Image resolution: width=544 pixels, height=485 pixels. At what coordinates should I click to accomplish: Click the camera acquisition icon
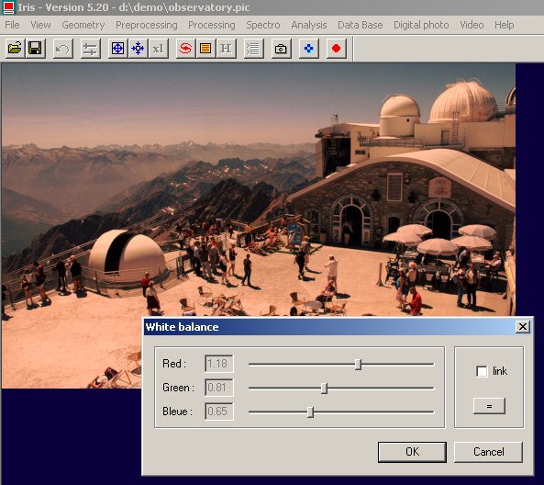[x=281, y=49]
